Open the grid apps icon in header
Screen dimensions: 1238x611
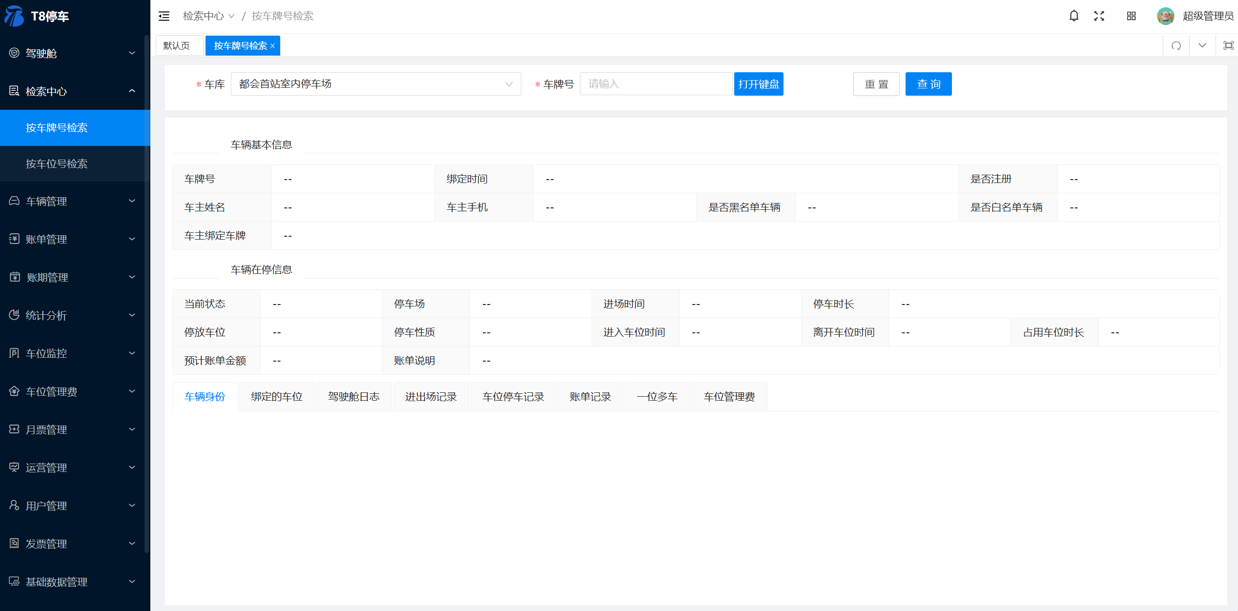tap(1131, 16)
